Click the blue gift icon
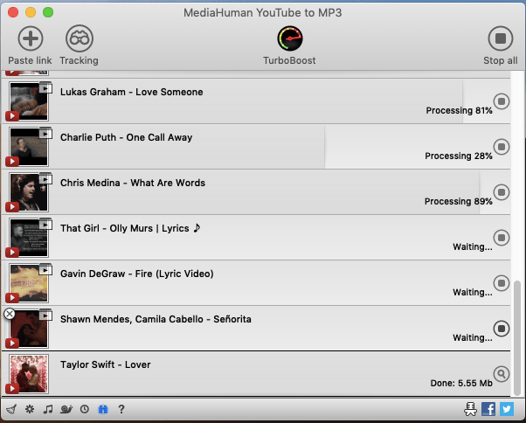Image resolution: width=526 pixels, height=423 pixels. point(103,409)
